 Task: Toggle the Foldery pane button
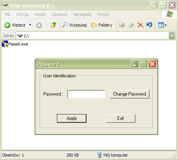pos(102,25)
